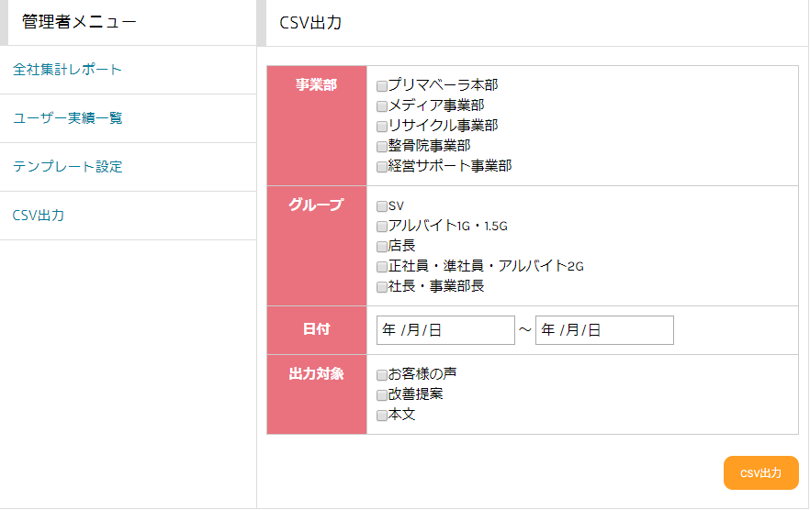Select CSV出力 in the sidebar menu
This screenshot has height=510, width=810.
39,216
